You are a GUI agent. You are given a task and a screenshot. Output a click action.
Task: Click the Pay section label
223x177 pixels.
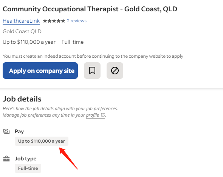pyautogui.click(x=19, y=132)
